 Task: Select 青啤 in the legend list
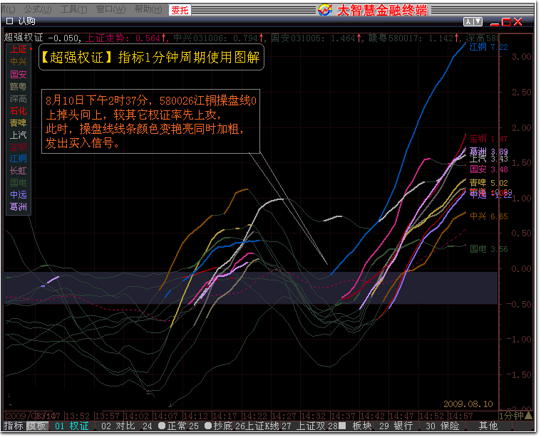(x=19, y=122)
